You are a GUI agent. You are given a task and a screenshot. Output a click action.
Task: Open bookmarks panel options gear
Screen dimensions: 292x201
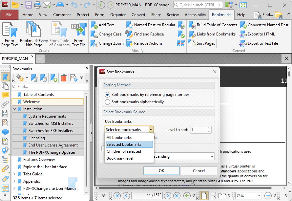20,78
